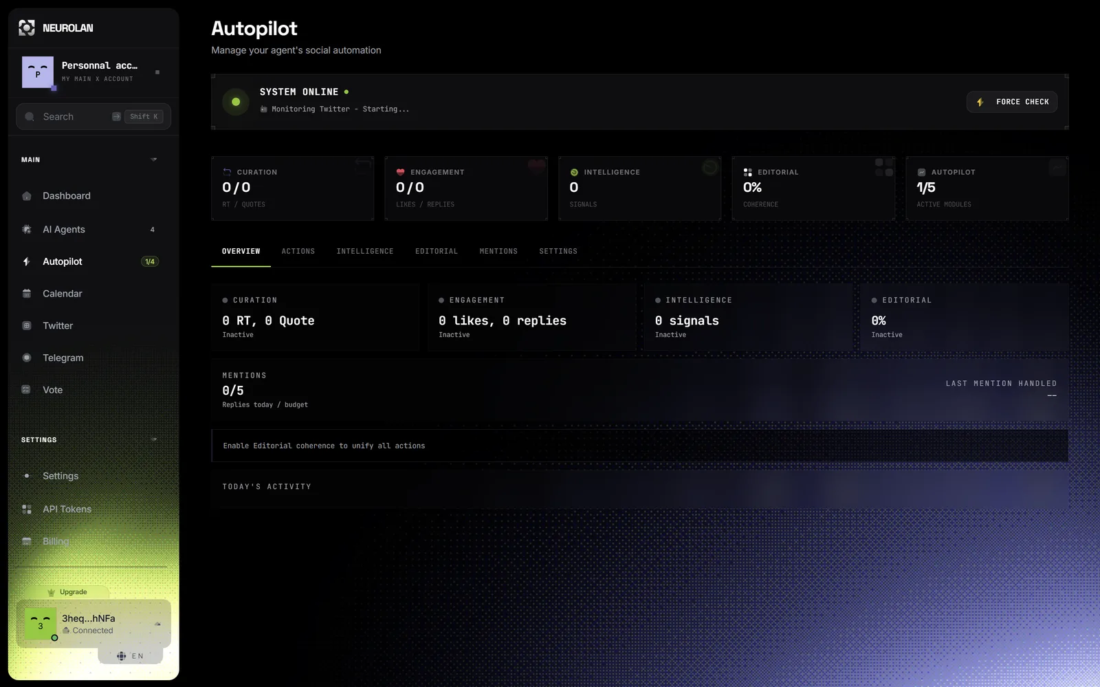Open the Vote page
Screen dimensions: 1100x687
(52, 390)
